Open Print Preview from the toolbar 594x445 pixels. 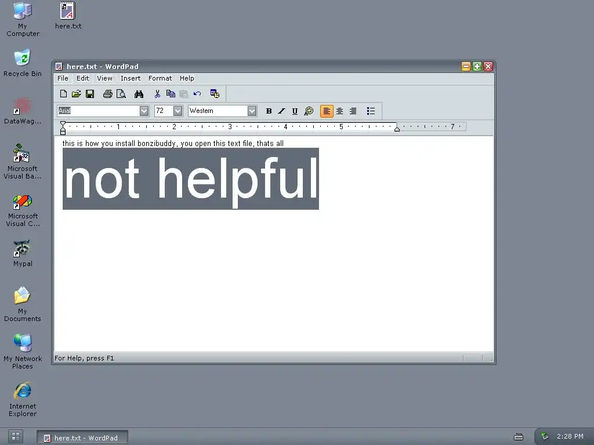click(121, 94)
